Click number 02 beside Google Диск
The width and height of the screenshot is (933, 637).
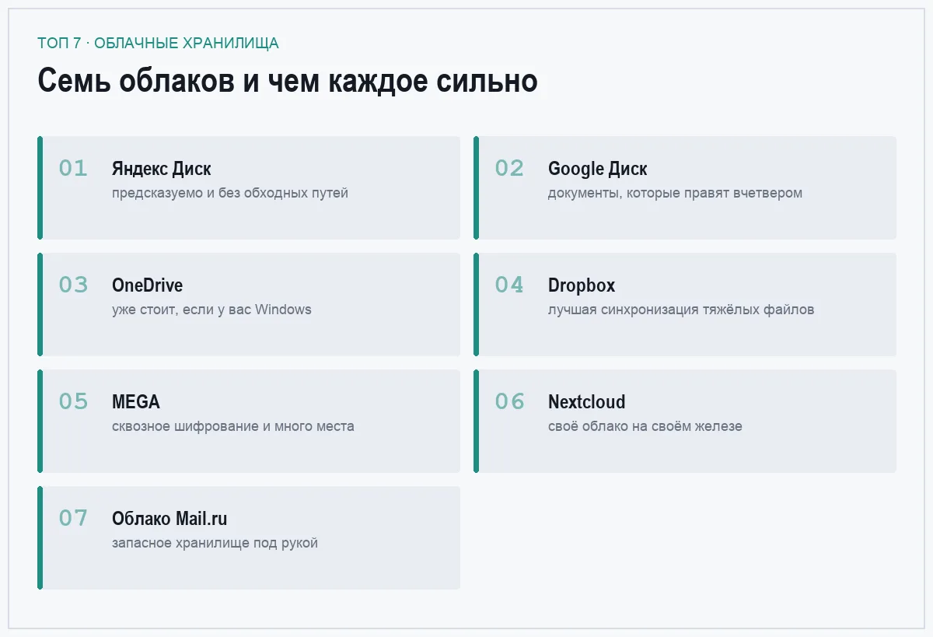(x=509, y=168)
